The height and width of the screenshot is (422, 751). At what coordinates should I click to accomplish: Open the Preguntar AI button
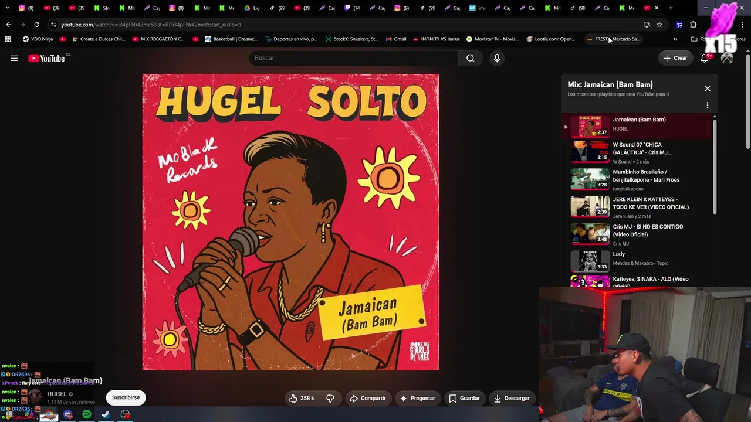(x=417, y=398)
